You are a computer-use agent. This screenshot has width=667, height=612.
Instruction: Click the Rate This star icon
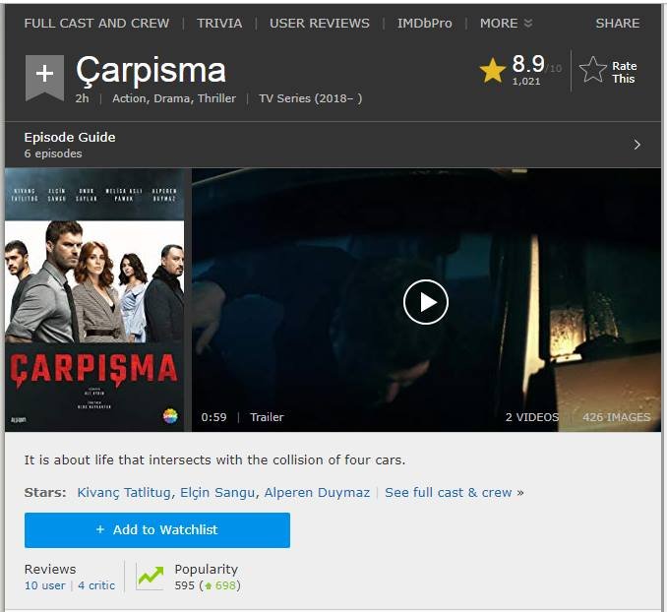(x=592, y=70)
